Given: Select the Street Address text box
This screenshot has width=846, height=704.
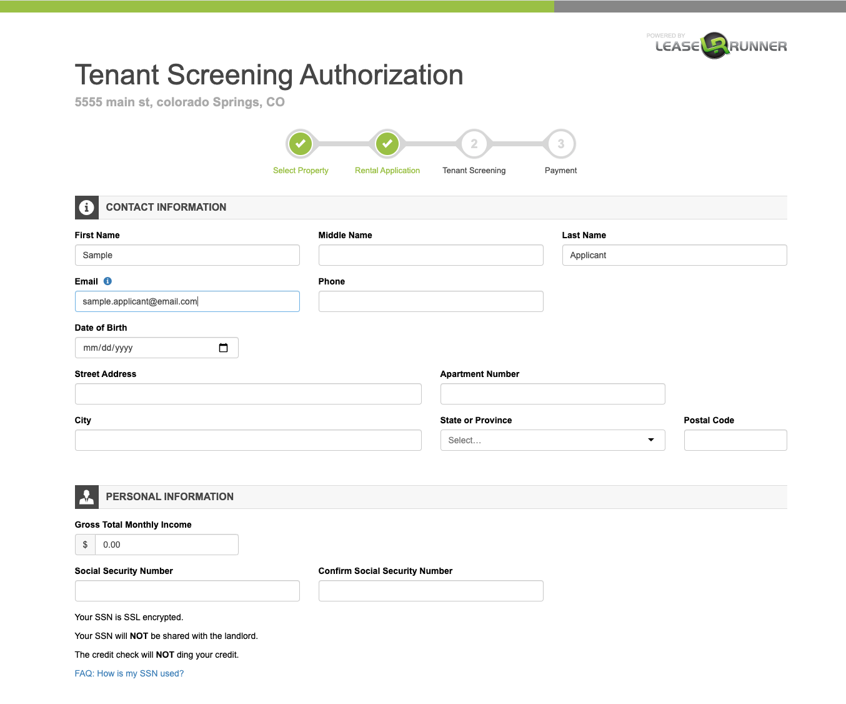Looking at the screenshot, I should coord(248,394).
